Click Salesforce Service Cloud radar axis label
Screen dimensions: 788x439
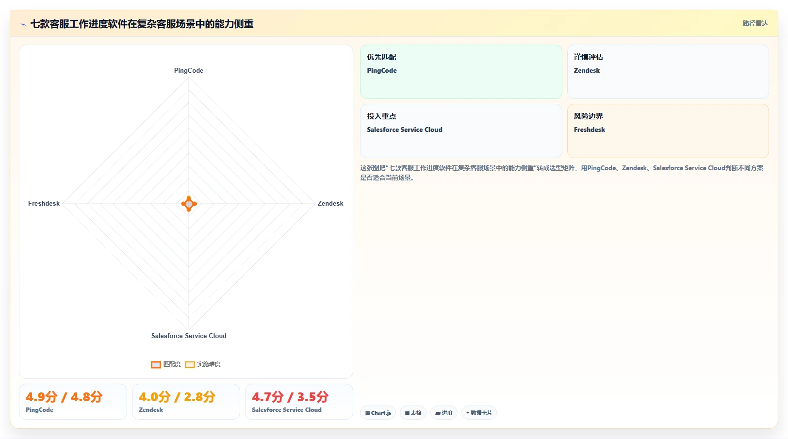click(x=189, y=336)
